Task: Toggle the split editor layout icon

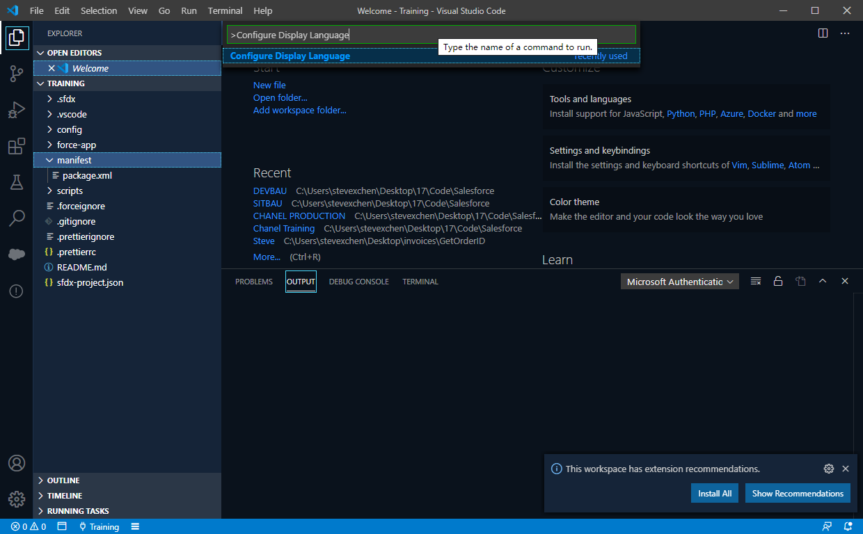Action: point(823,33)
